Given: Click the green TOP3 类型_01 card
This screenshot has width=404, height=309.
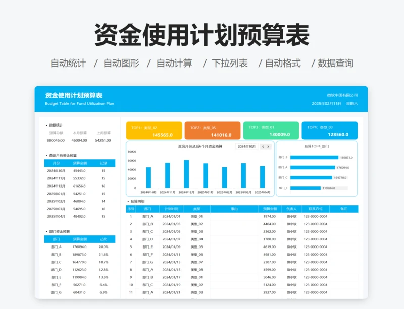Looking at the screenshot, I should (271, 130).
